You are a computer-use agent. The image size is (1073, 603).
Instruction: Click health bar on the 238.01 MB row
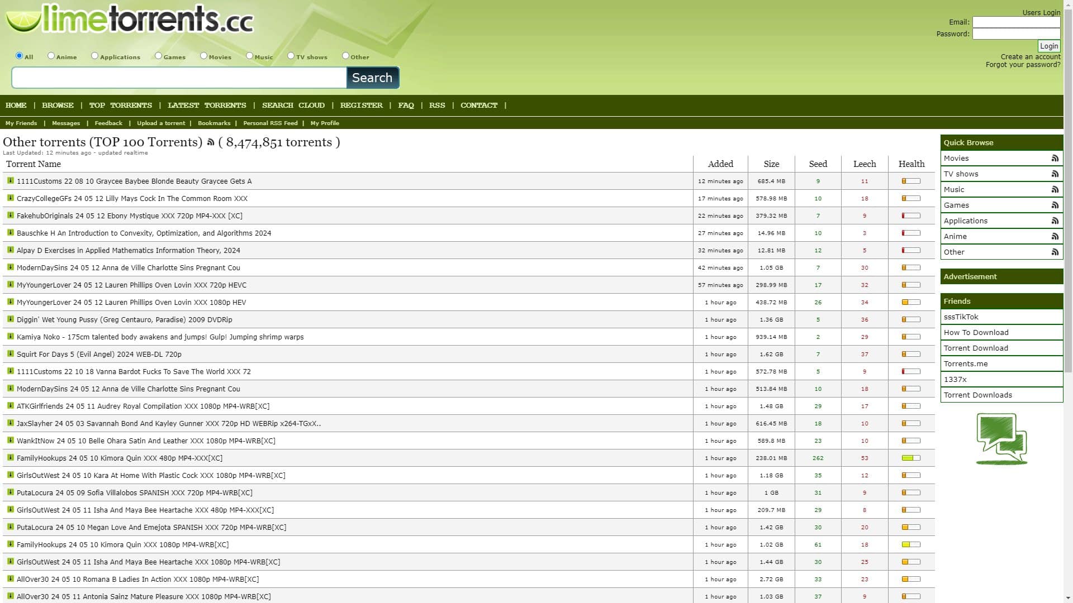(911, 458)
